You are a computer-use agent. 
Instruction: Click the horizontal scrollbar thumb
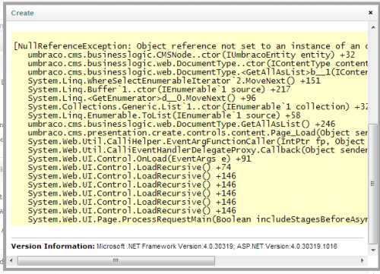[116, 260]
